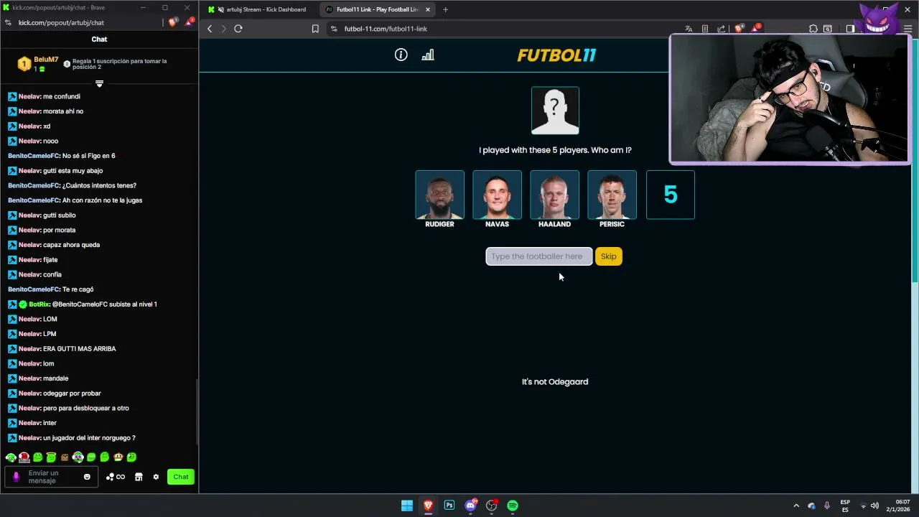Viewport: 919px width, 517px height.
Task: Open Brave Rewards triangle icon
Action: (755, 29)
